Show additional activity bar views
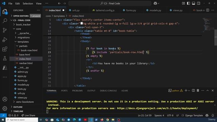217x122 pixels. pos(5,77)
